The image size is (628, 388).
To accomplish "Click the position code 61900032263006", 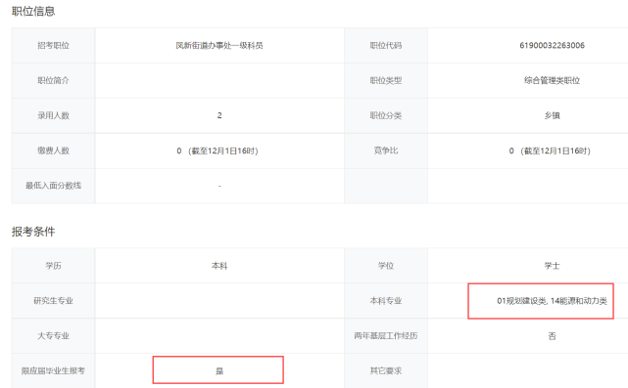I will (552, 46).
